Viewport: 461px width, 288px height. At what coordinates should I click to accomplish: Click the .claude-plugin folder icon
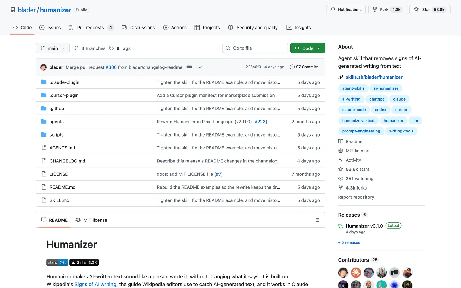point(44,82)
